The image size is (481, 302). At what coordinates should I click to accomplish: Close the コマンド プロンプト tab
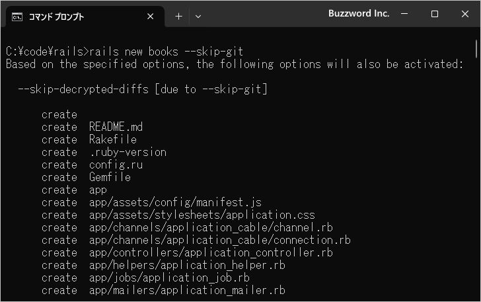pos(151,17)
